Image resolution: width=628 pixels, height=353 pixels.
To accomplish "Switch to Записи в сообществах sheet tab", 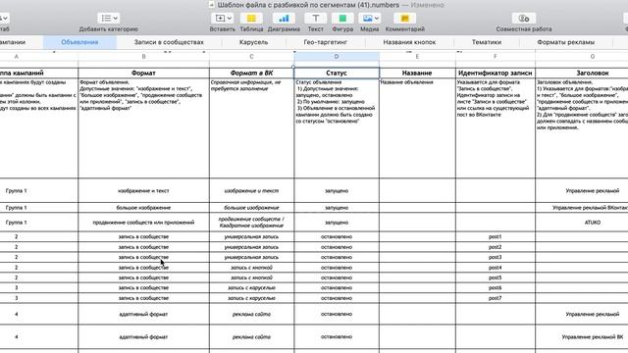I will 169,42.
